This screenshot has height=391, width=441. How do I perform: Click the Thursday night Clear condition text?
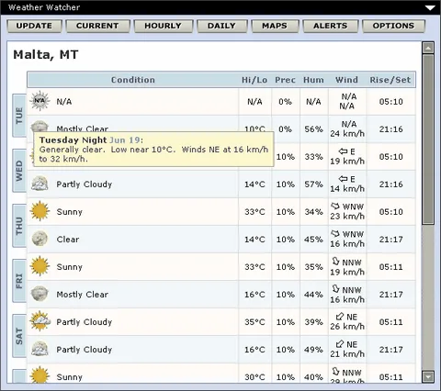pyautogui.click(x=68, y=240)
